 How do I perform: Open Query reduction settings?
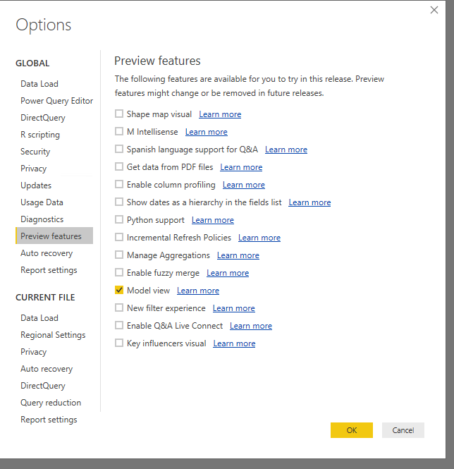click(51, 403)
